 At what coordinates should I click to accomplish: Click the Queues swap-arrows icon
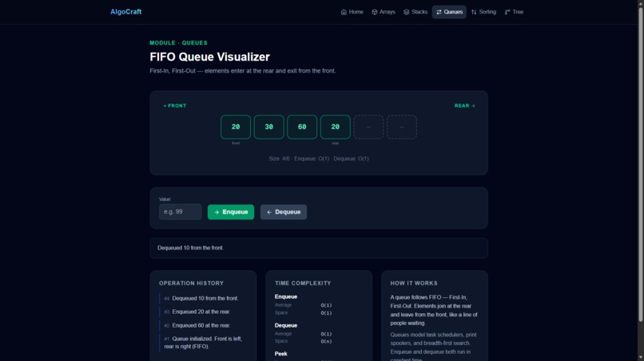pos(439,12)
